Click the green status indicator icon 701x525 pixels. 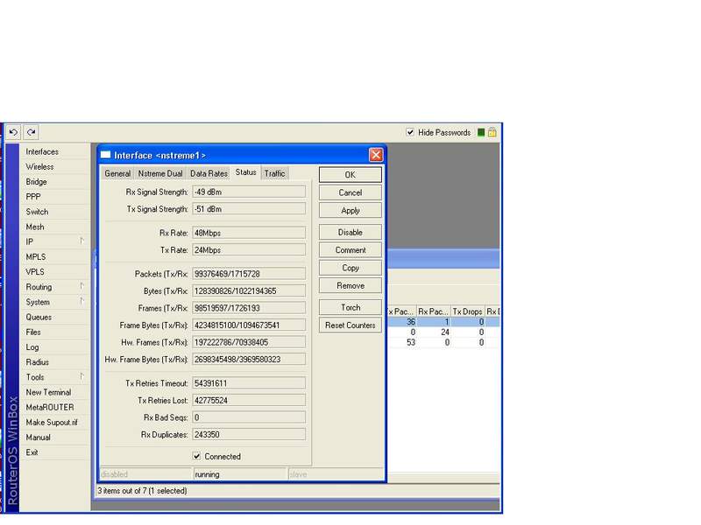(x=481, y=132)
